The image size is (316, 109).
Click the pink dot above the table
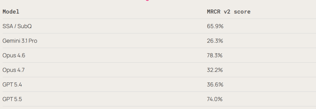point(147,0)
